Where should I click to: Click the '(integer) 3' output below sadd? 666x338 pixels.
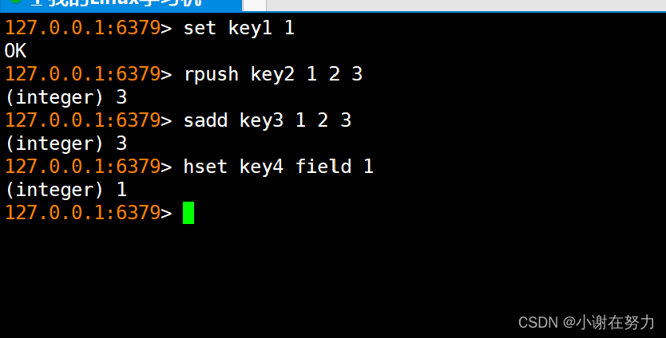(65, 143)
